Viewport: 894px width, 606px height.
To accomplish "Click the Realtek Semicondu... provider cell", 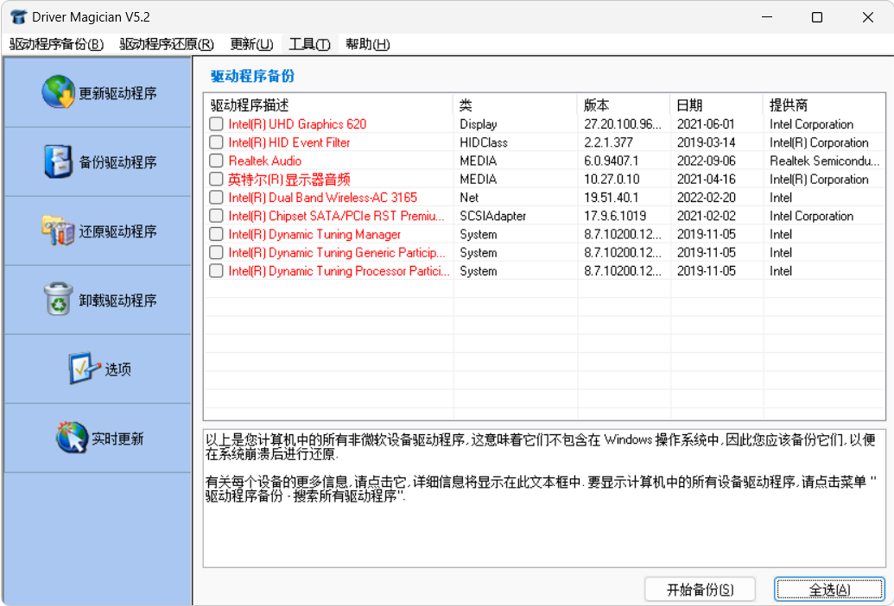I will [x=824, y=161].
